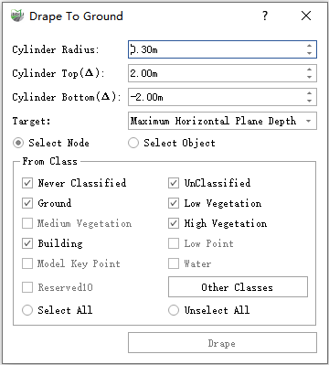Decrease Cylinder Radius with down arrow
This screenshot has width=329, height=365.
coord(309,53)
